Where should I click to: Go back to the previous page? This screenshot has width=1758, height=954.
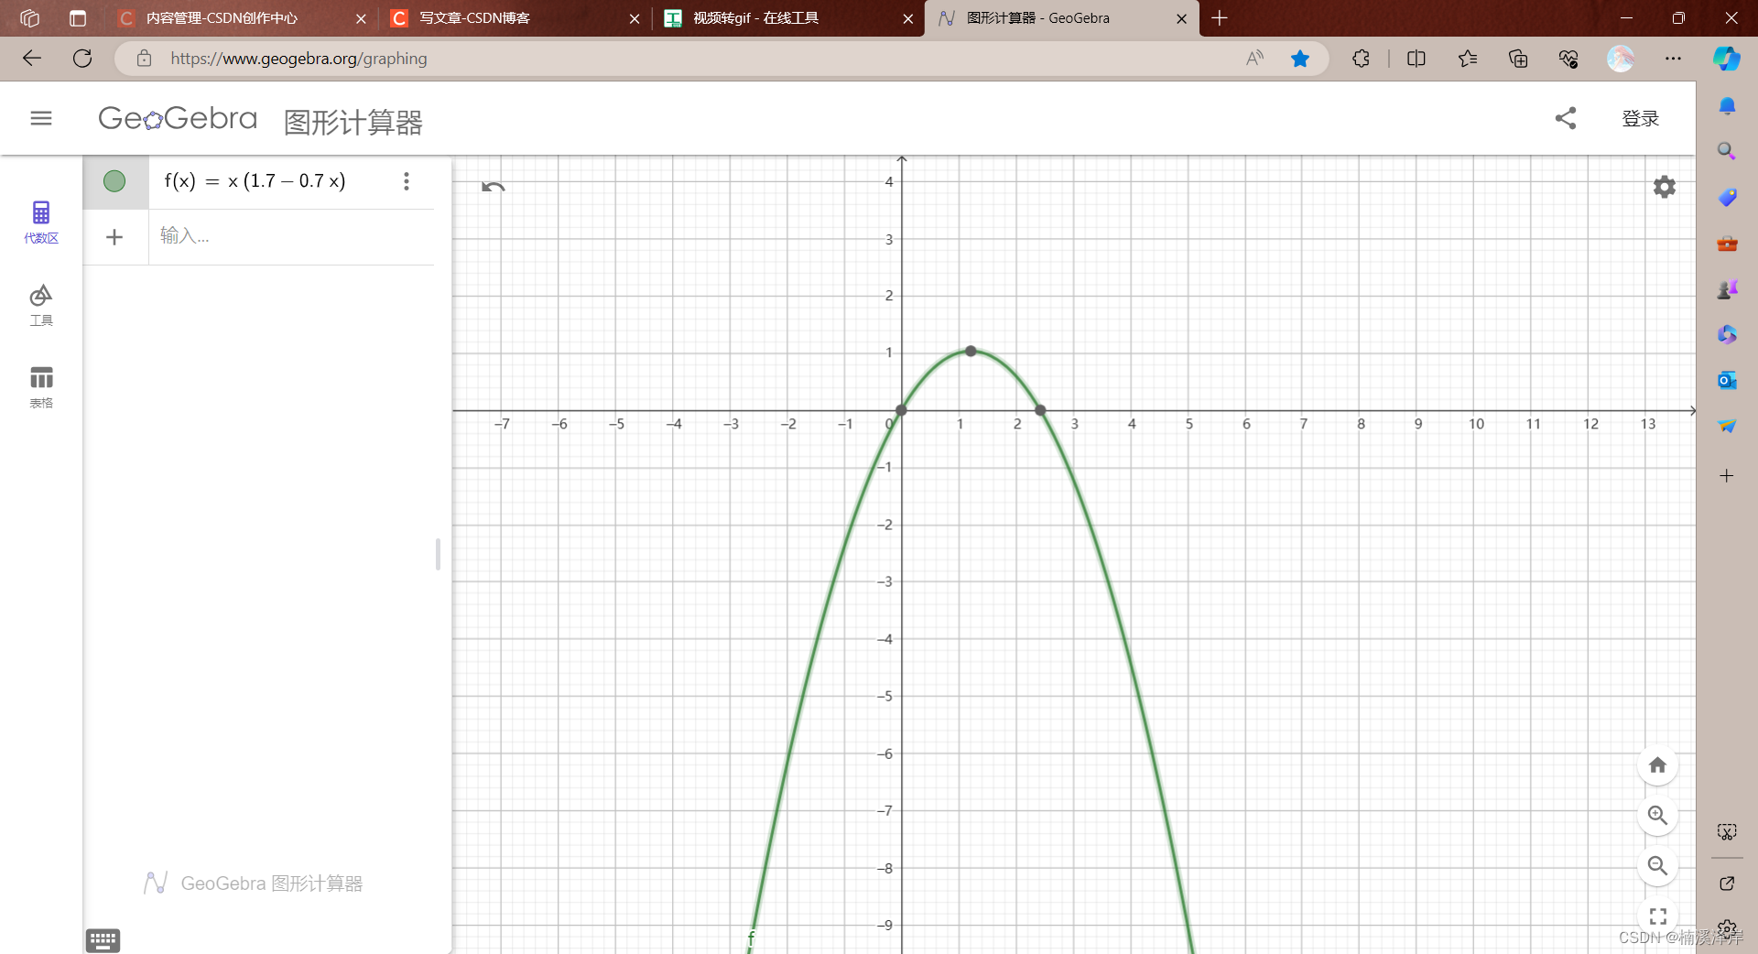point(32,59)
